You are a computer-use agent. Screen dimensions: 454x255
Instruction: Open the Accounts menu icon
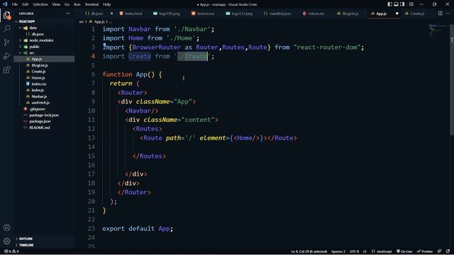point(6,227)
